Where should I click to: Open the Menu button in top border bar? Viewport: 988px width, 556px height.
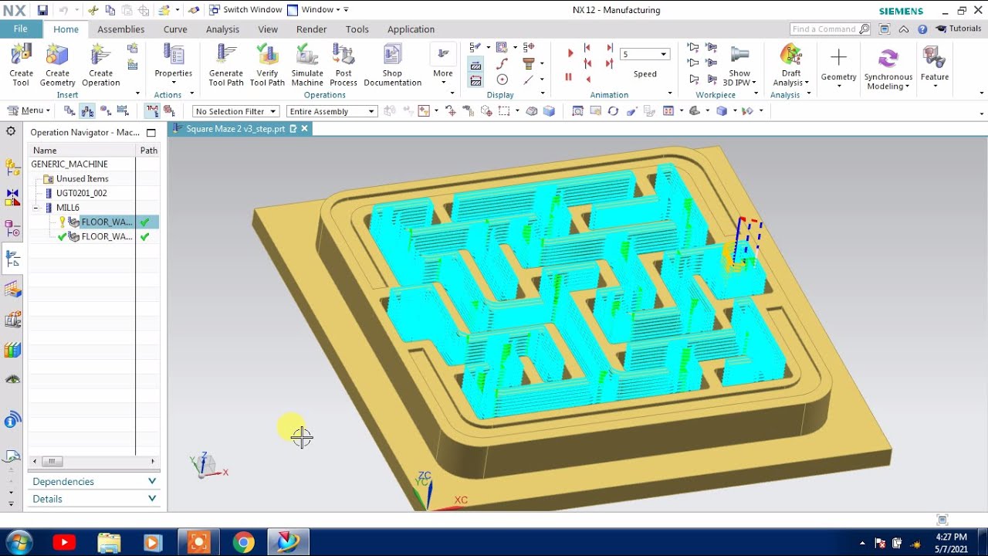coord(28,111)
